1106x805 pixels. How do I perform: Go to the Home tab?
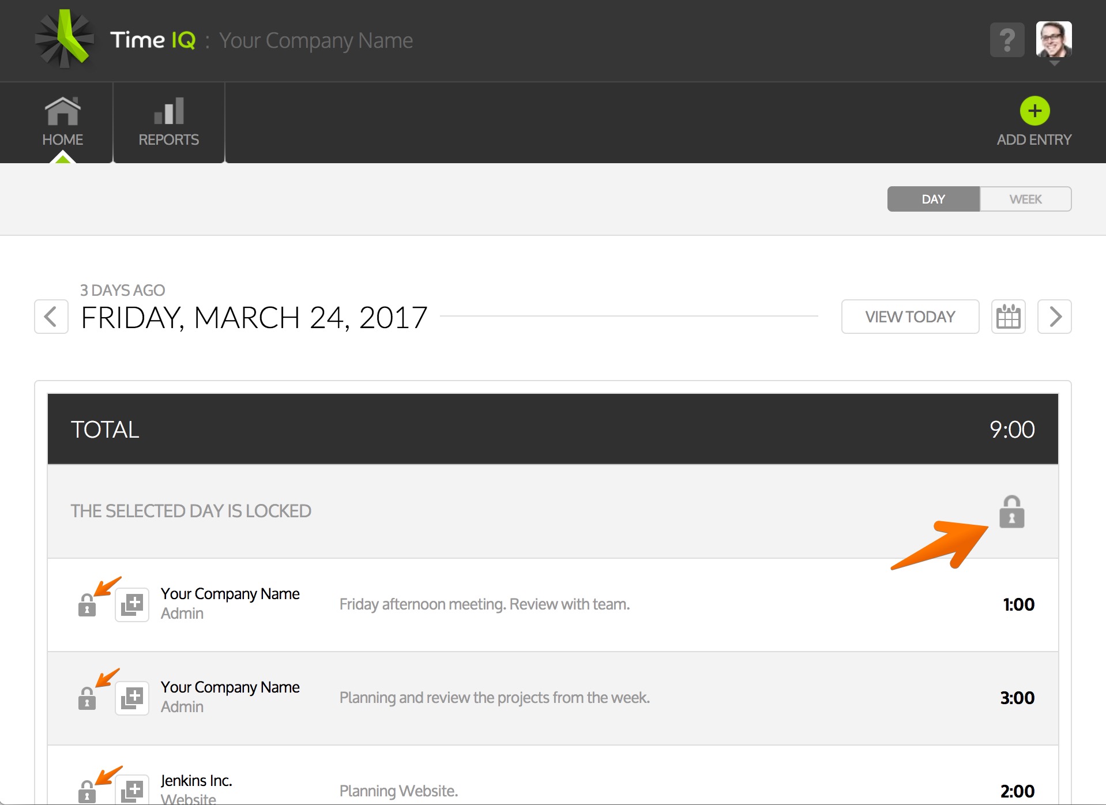[62, 122]
